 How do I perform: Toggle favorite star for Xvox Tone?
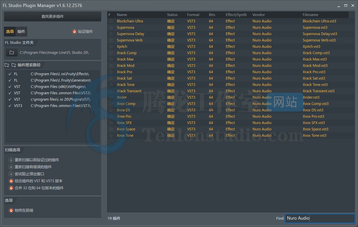[x=111, y=135]
